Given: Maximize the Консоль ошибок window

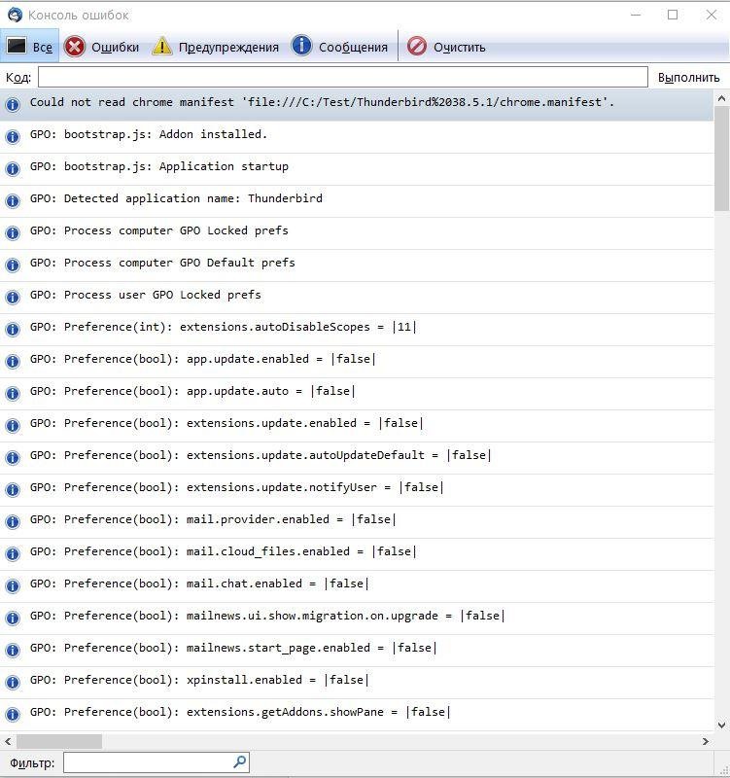Looking at the screenshot, I should click(673, 15).
